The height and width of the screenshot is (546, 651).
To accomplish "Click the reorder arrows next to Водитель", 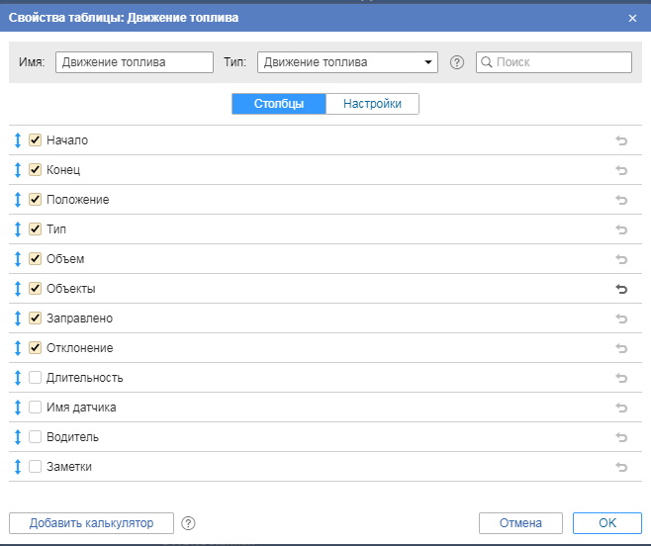I will pos(18,437).
